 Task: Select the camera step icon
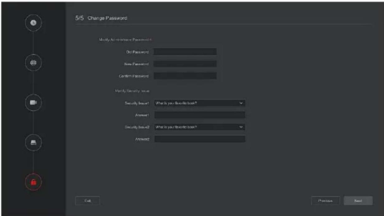33,102
